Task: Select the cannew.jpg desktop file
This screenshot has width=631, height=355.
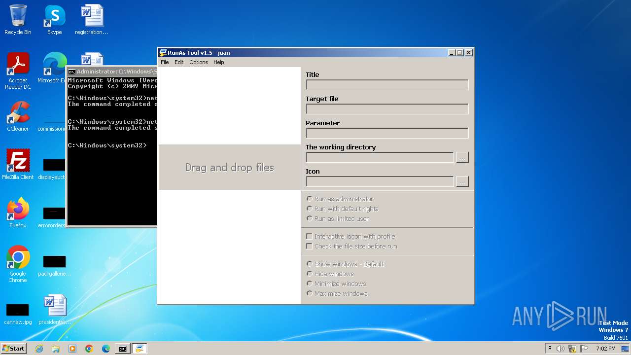Action: pyautogui.click(x=18, y=314)
